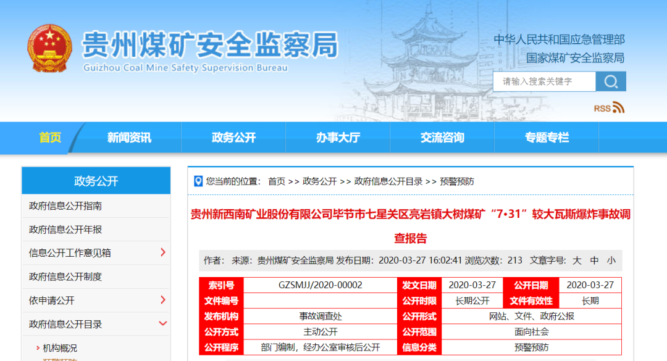Click breadcrumb link 政务公开
The height and width of the screenshot is (361, 667).
click(x=319, y=181)
